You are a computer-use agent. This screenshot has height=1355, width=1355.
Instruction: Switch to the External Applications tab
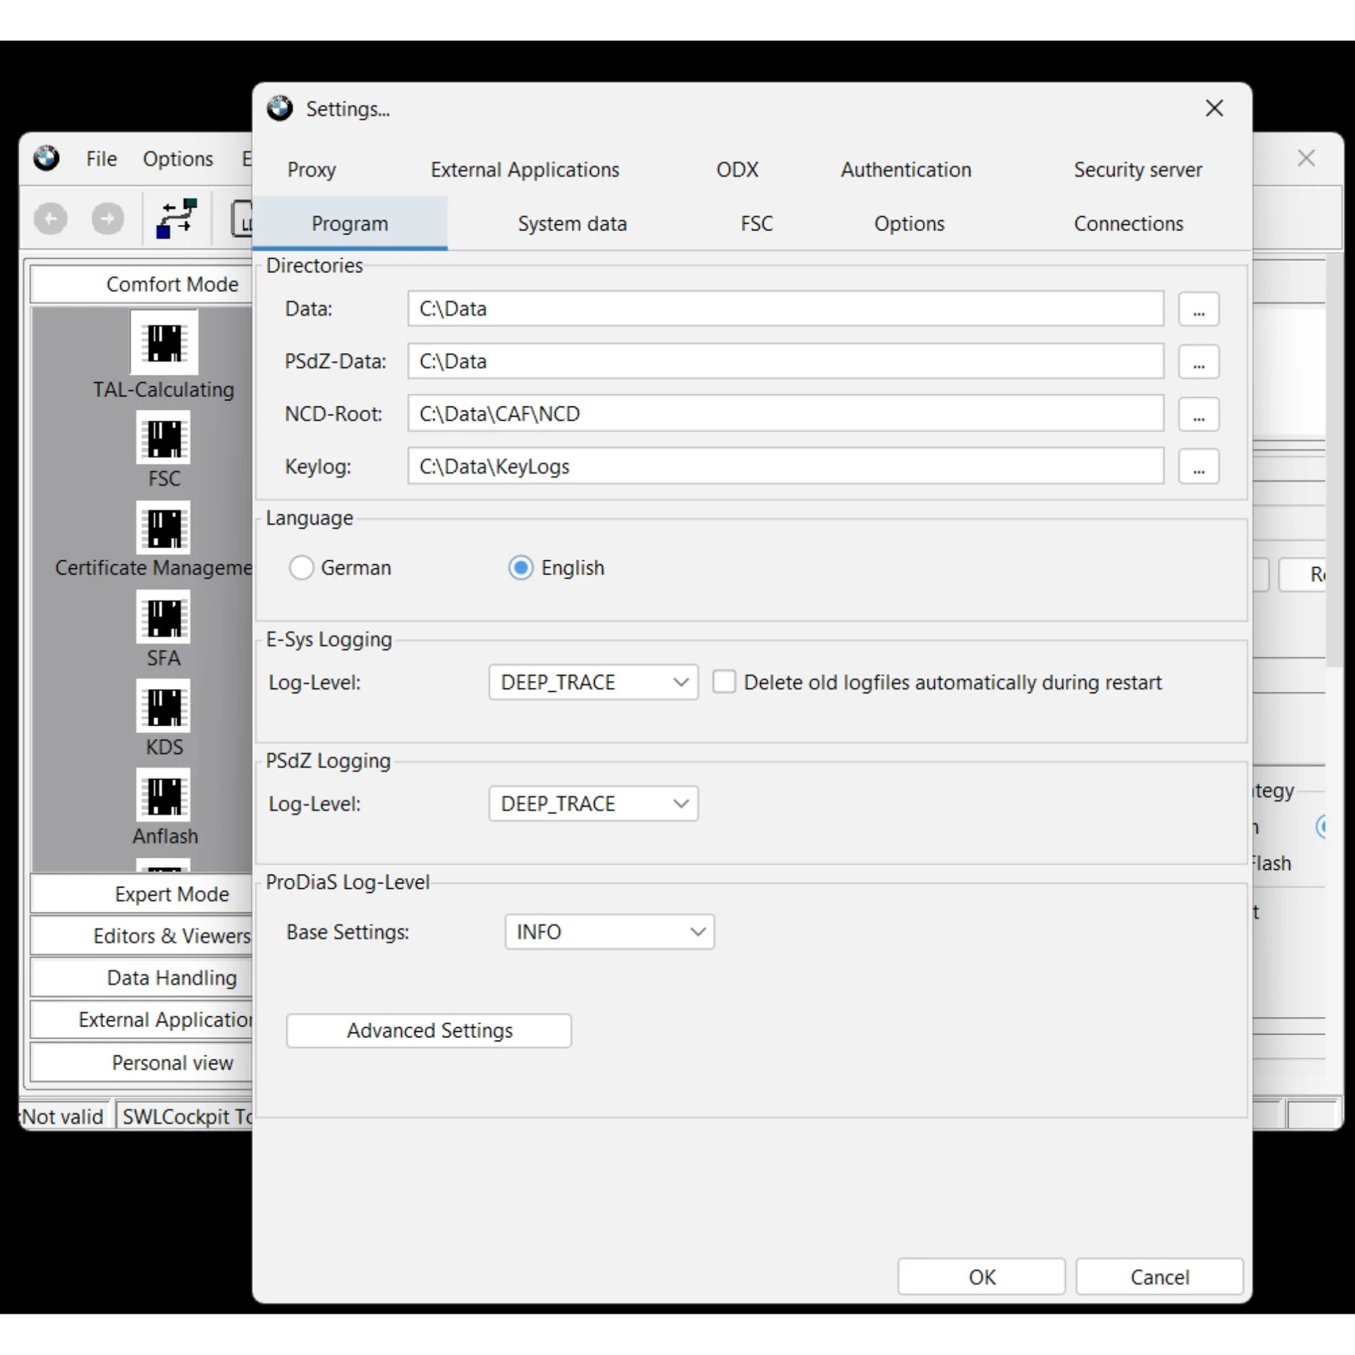524,170
